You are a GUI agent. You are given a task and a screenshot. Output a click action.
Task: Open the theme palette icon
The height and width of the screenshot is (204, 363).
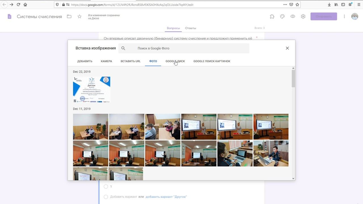click(x=282, y=16)
